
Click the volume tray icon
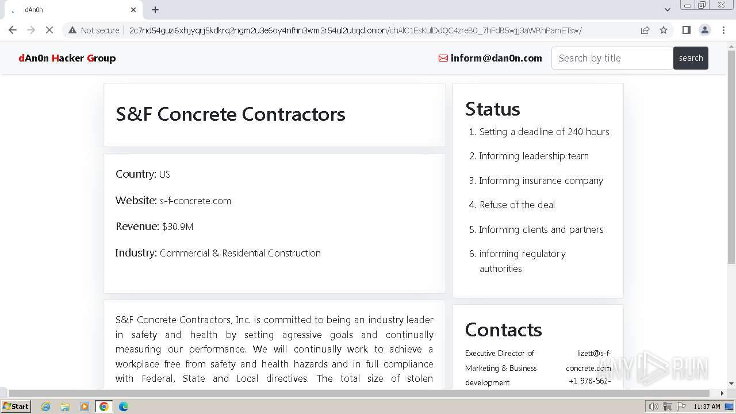[x=654, y=407]
